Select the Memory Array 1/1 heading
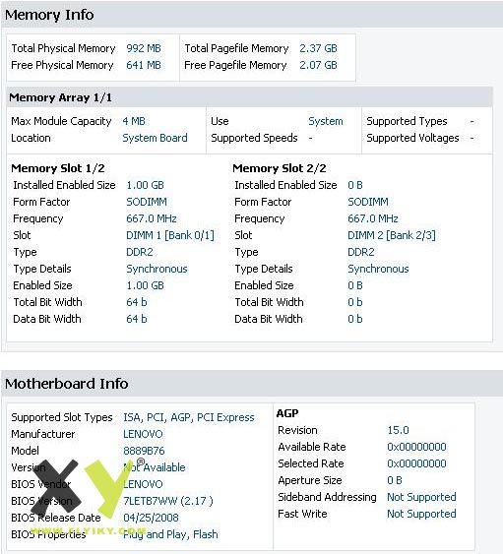Image resolution: width=503 pixels, height=554 pixels. 60,97
